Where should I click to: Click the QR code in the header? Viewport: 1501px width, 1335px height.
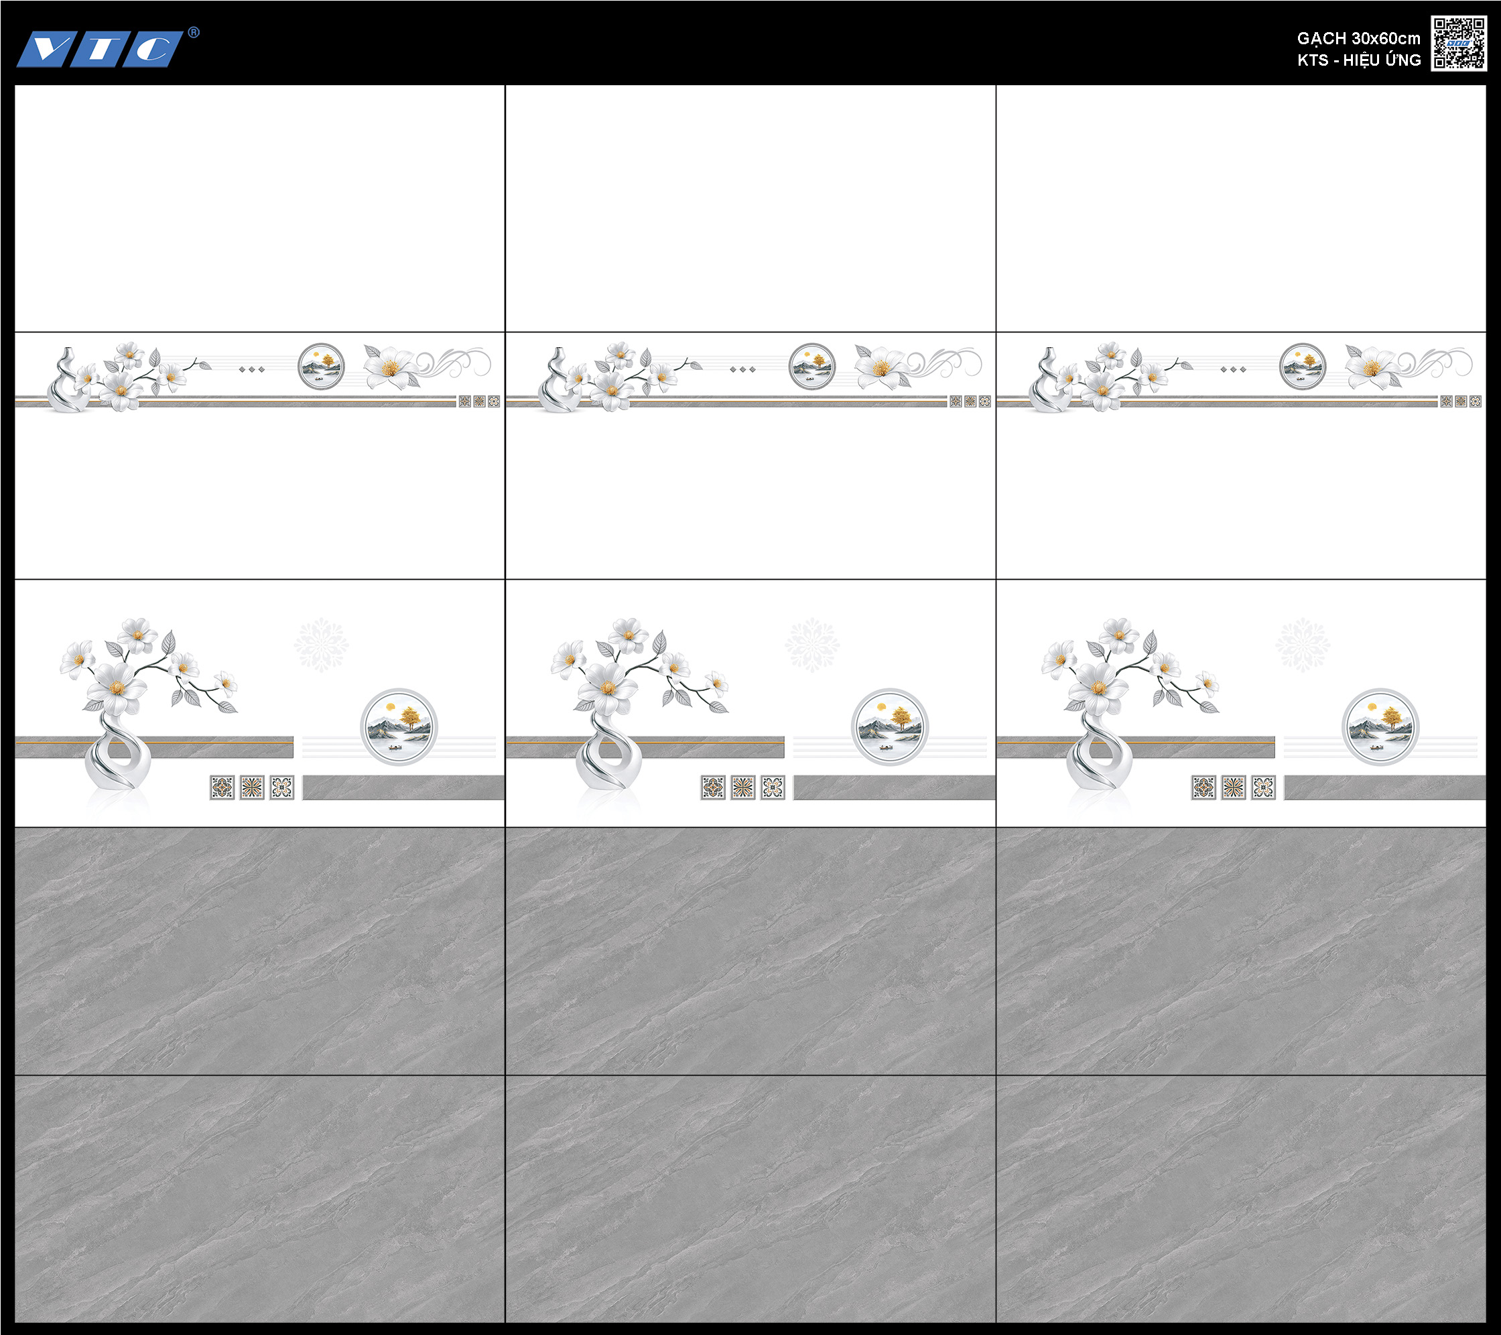[x=1458, y=44]
